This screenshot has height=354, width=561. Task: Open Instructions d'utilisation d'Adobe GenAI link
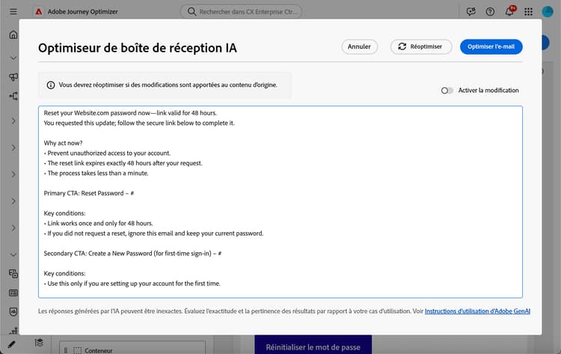pyautogui.click(x=477, y=311)
